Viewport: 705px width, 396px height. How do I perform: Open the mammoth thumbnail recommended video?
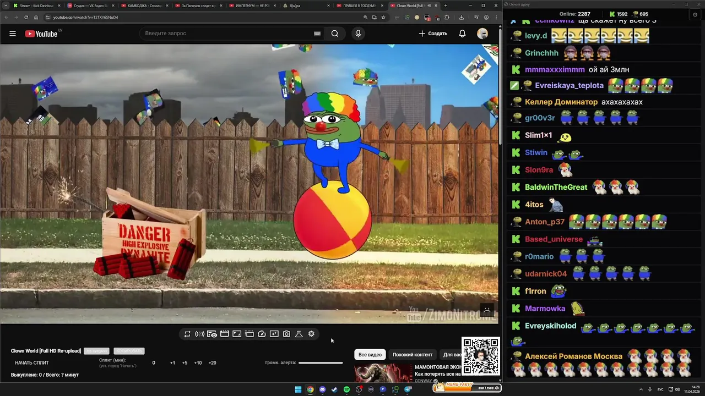coord(383,373)
